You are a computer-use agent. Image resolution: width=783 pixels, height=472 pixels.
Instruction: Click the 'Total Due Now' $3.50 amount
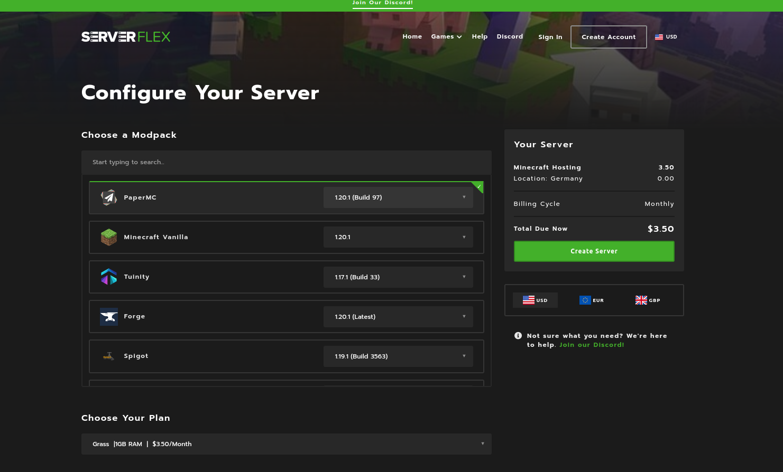pos(661,229)
